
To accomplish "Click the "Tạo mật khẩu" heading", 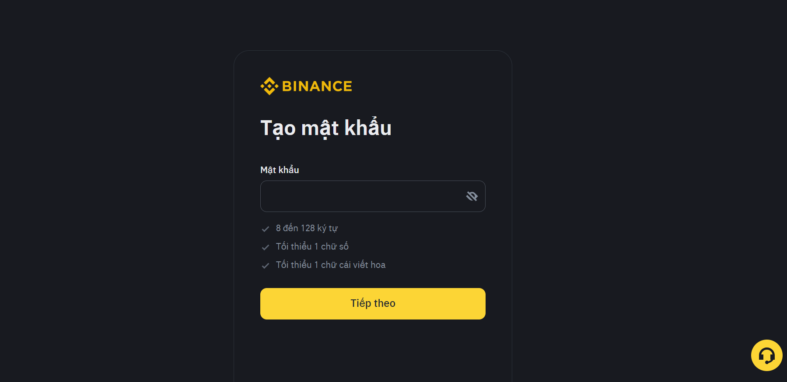I will click(325, 128).
